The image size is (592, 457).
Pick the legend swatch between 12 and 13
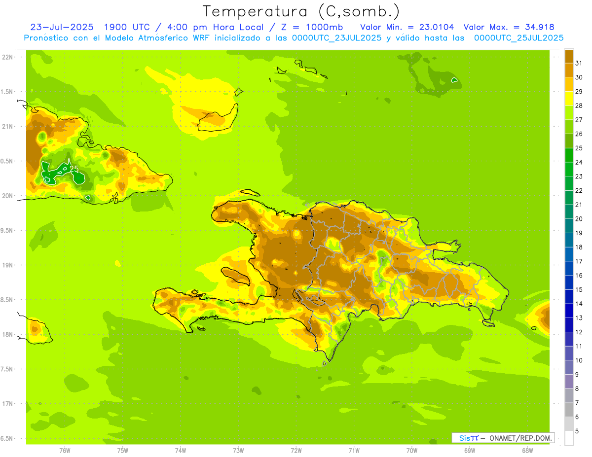(x=569, y=325)
